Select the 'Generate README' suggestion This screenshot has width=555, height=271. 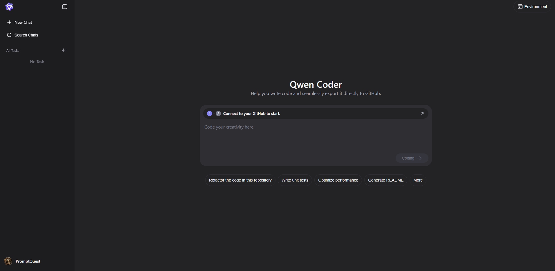[385, 180]
